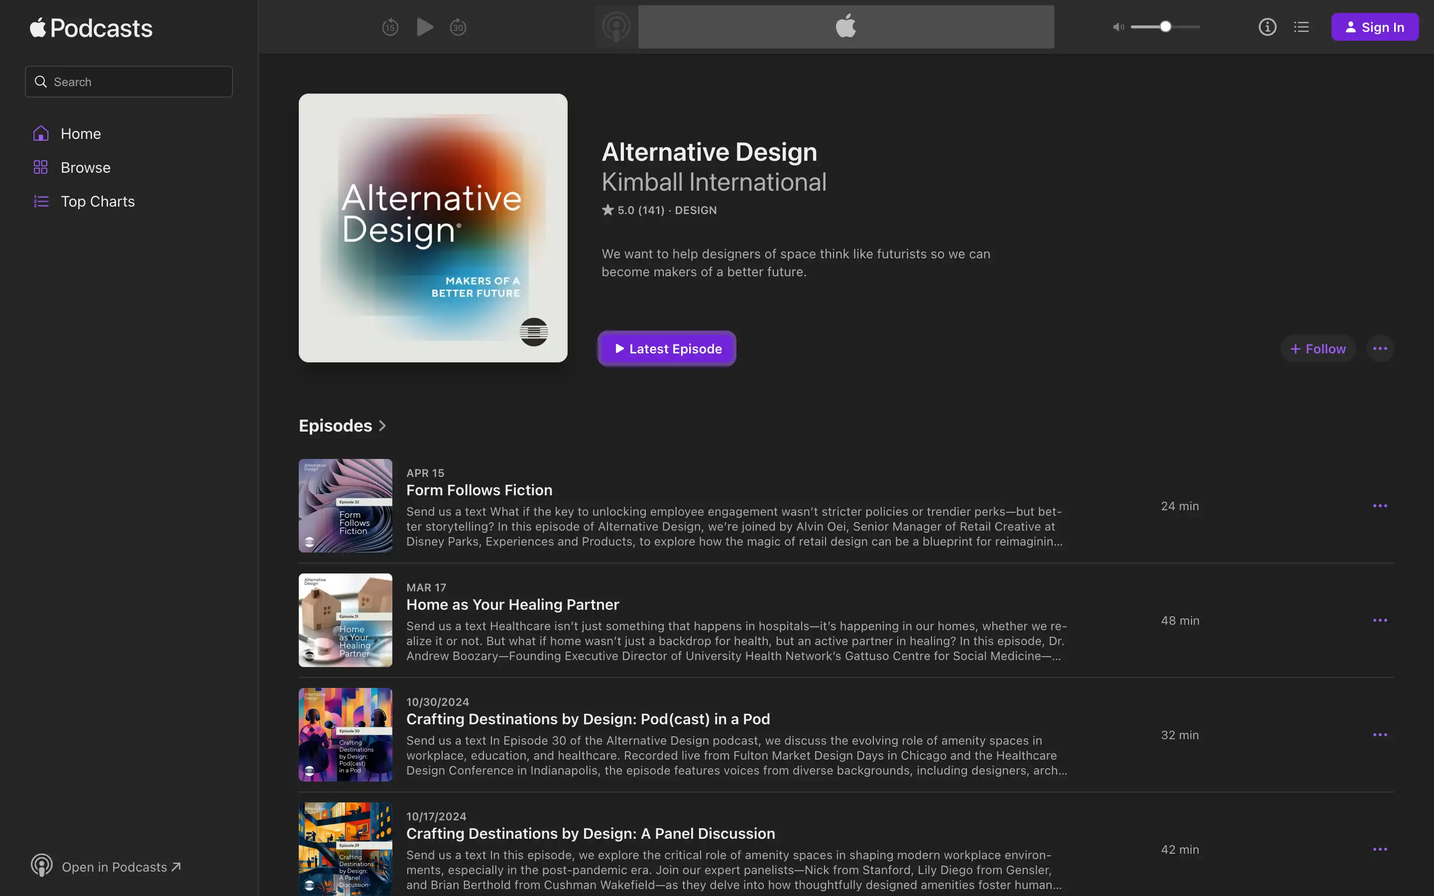Screen dimensions: 1434x896
Task: Open more options for Form Follows Fiction
Action: point(1380,506)
